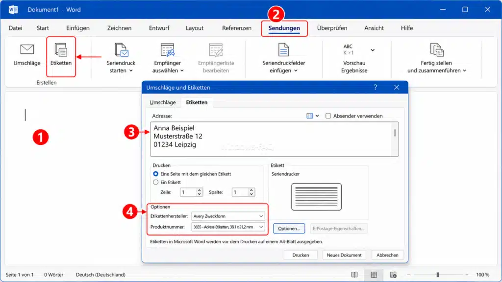This screenshot has height=282, width=502.
Task: Click the Umschläge envelope icon
Action: pos(27,49)
